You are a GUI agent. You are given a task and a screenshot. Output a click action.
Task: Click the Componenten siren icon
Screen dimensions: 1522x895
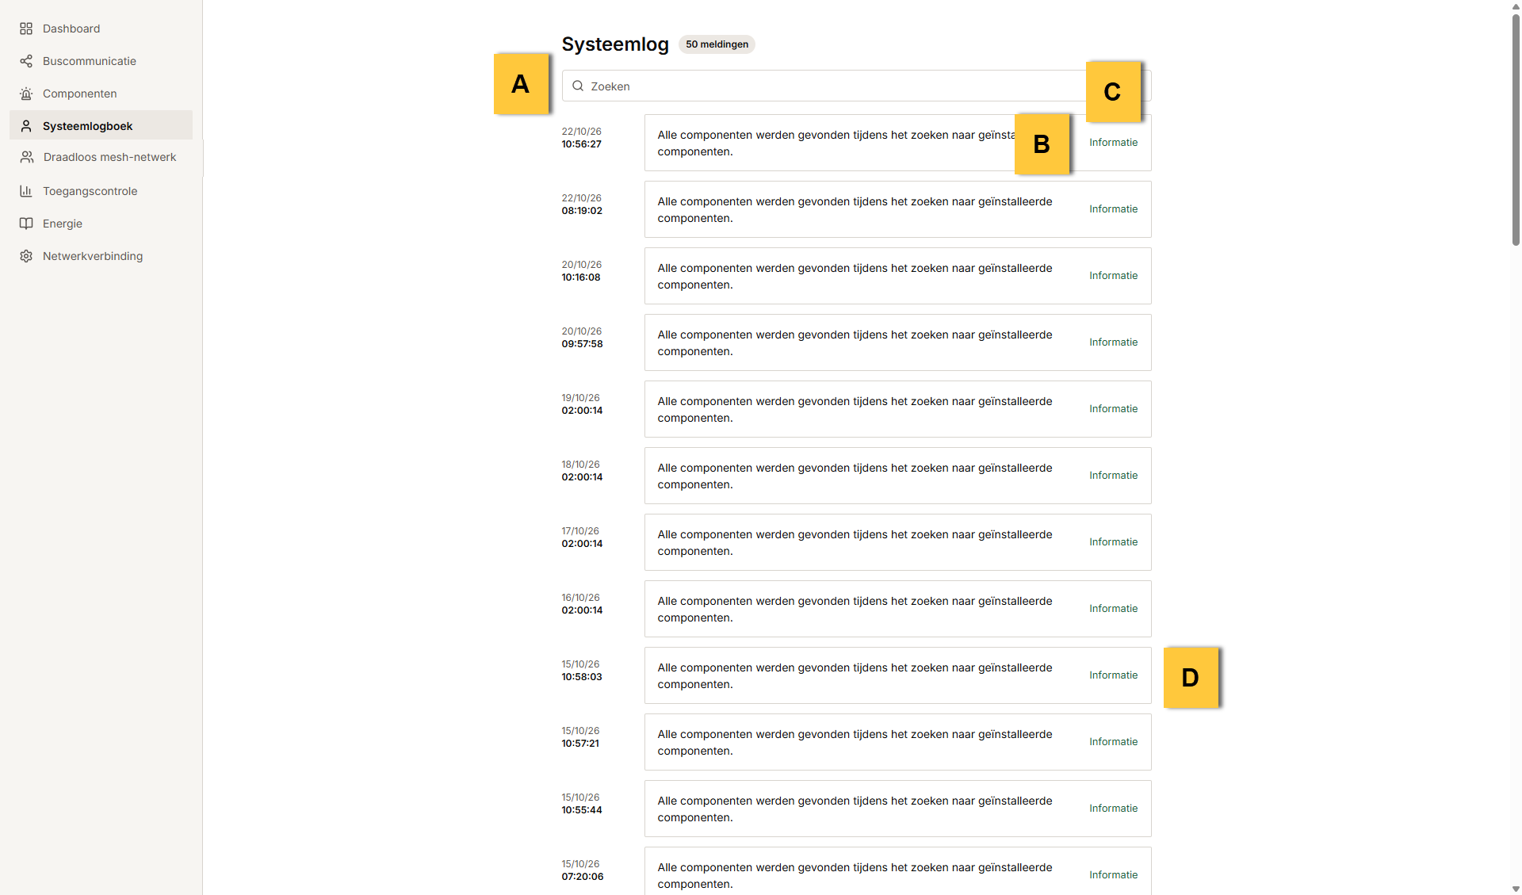26,94
